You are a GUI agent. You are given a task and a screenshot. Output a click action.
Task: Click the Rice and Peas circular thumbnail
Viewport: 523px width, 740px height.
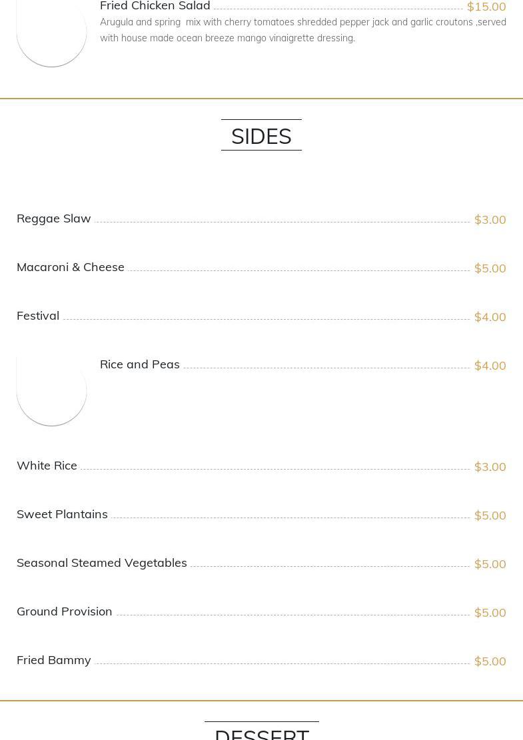tap(51, 390)
